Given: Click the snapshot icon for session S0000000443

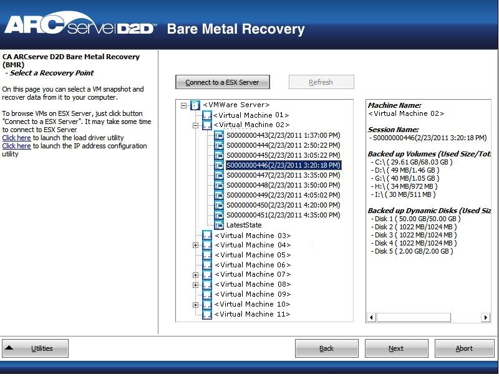Looking at the screenshot, I should 219,135.
